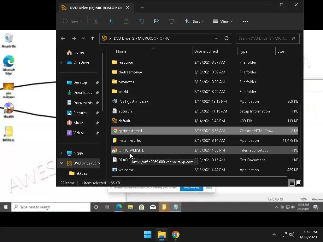Add a new File Explorer tab
The image size is (323, 242).
(x=142, y=8)
